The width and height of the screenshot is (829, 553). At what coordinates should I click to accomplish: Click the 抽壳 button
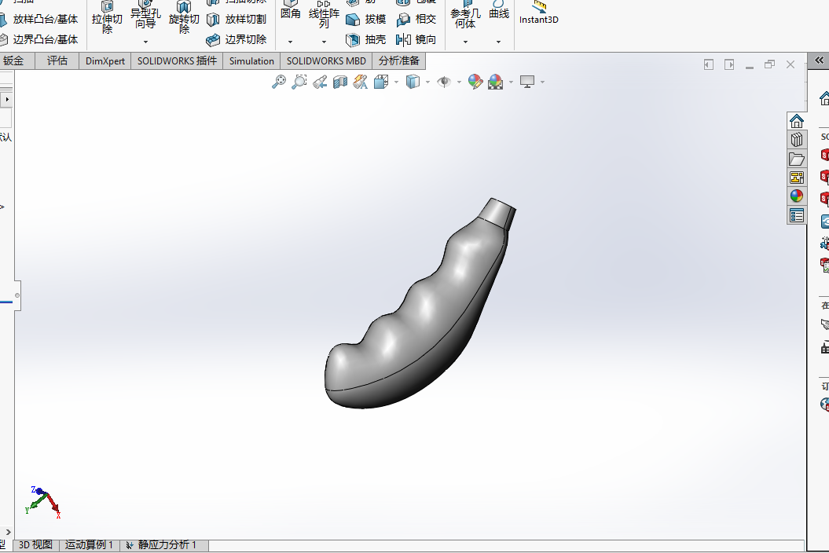coord(366,39)
